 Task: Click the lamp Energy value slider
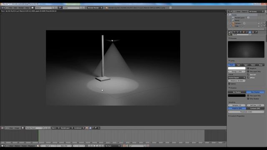(237, 71)
